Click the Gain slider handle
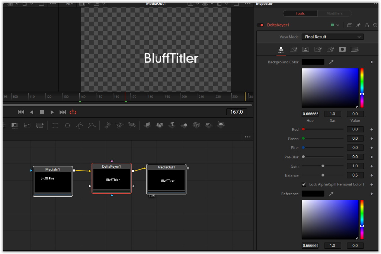381x254 pixels. coord(323,166)
